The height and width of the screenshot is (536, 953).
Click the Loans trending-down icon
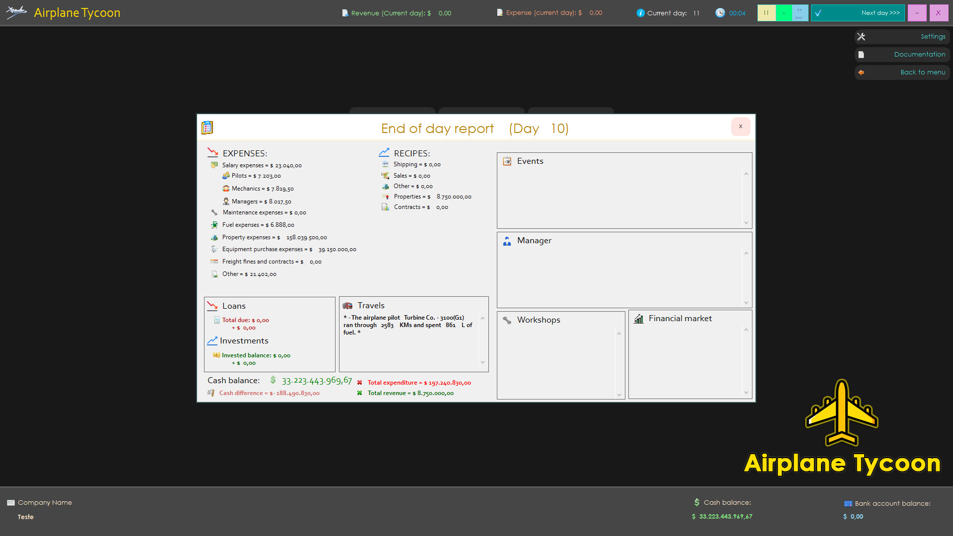pyautogui.click(x=213, y=306)
